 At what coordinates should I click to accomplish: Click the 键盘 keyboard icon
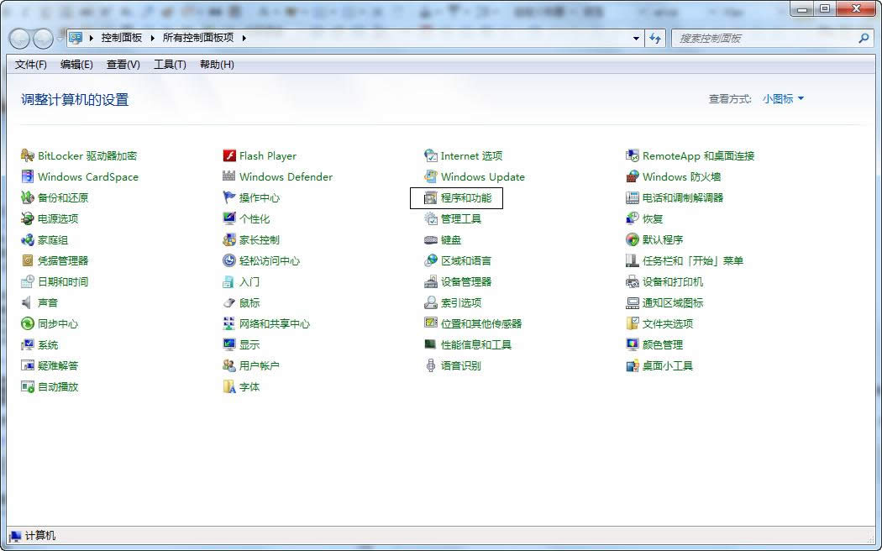[x=431, y=239]
